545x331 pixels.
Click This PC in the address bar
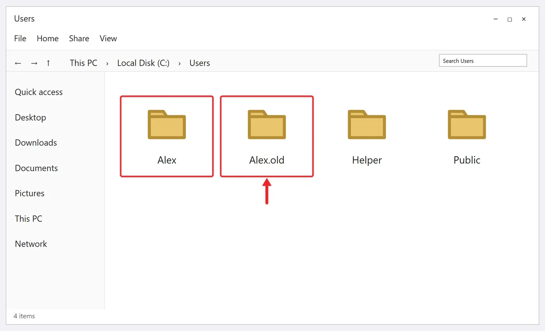tap(83, 63)
